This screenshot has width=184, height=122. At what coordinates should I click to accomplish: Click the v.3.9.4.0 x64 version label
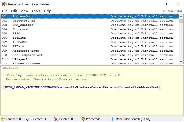click(172, 11)
